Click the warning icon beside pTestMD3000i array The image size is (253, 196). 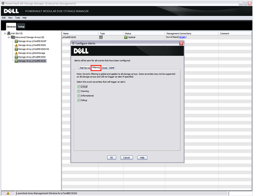point(16,45)
